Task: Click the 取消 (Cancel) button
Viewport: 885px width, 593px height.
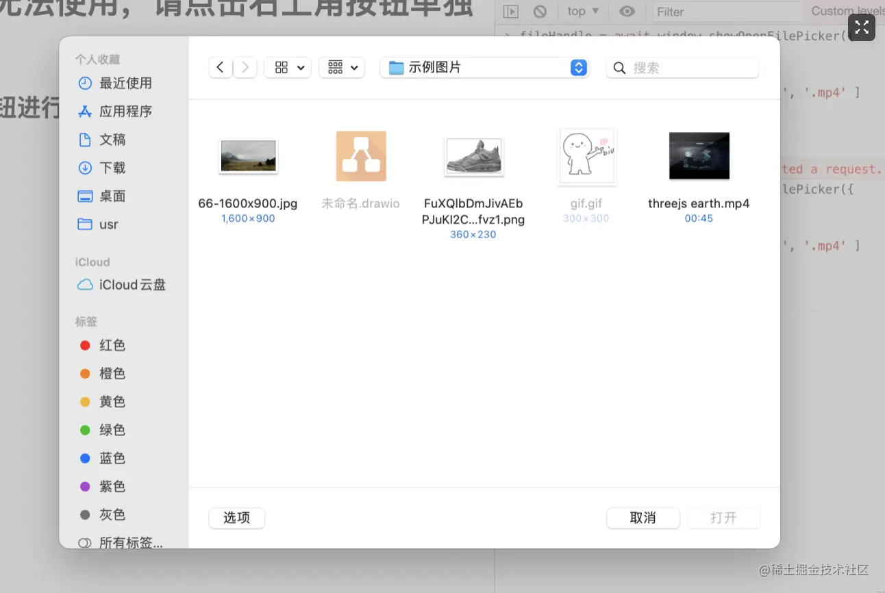Action: (x=643, y=518)
